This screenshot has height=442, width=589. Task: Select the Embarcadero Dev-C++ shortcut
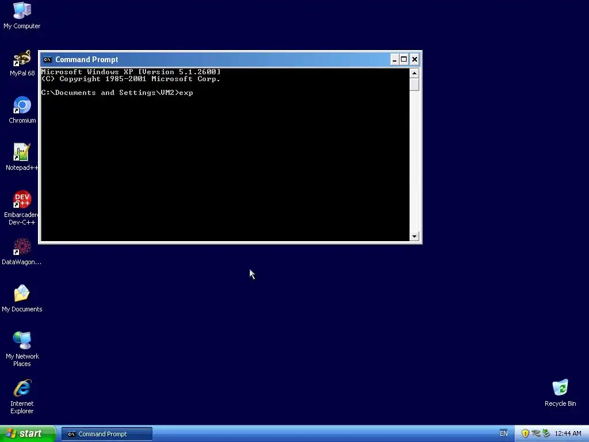coord(22,208)
